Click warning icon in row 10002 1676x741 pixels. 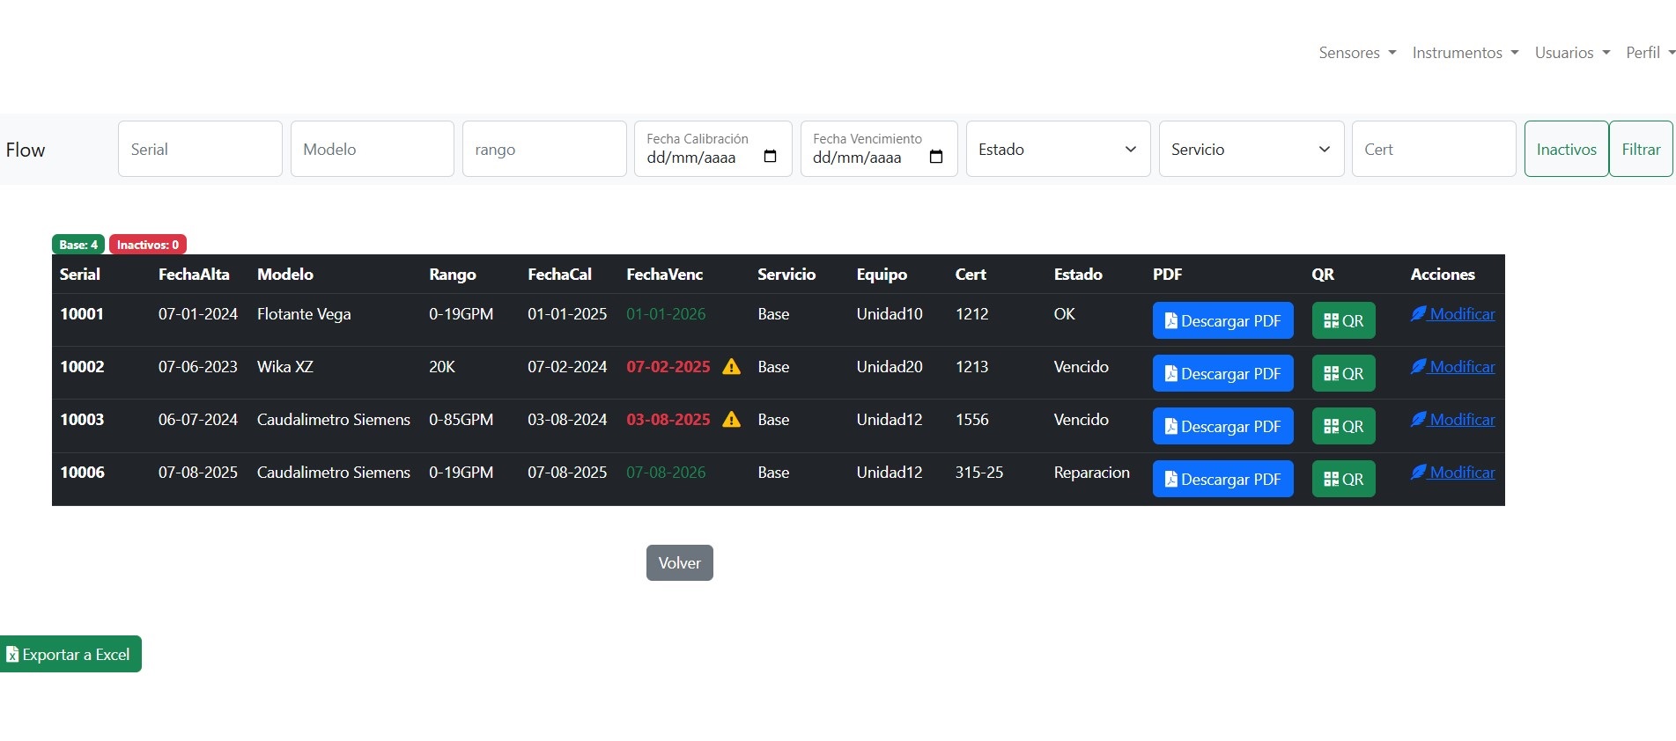pyautogui.click(x=731, y=367)
